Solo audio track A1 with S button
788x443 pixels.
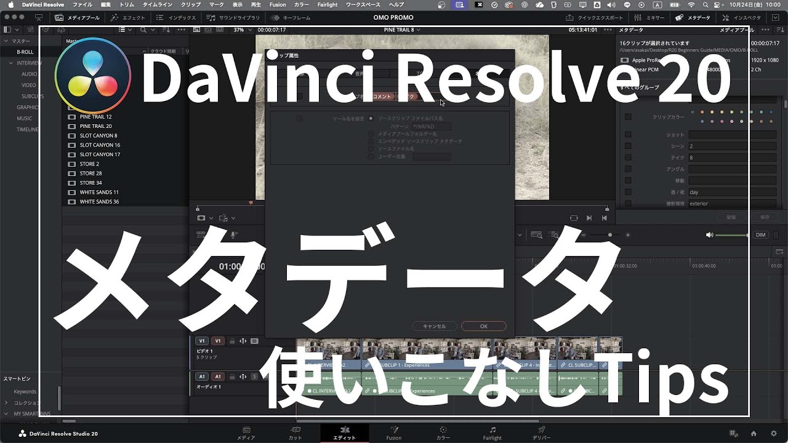pyautogui.click(x=254, y=377)
